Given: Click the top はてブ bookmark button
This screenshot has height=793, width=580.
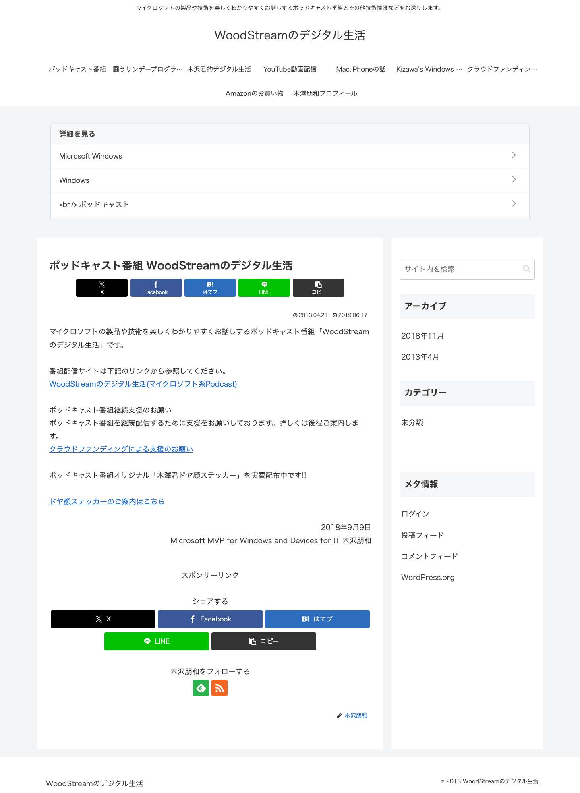Looking at the screenshot, I should (210, 288).
